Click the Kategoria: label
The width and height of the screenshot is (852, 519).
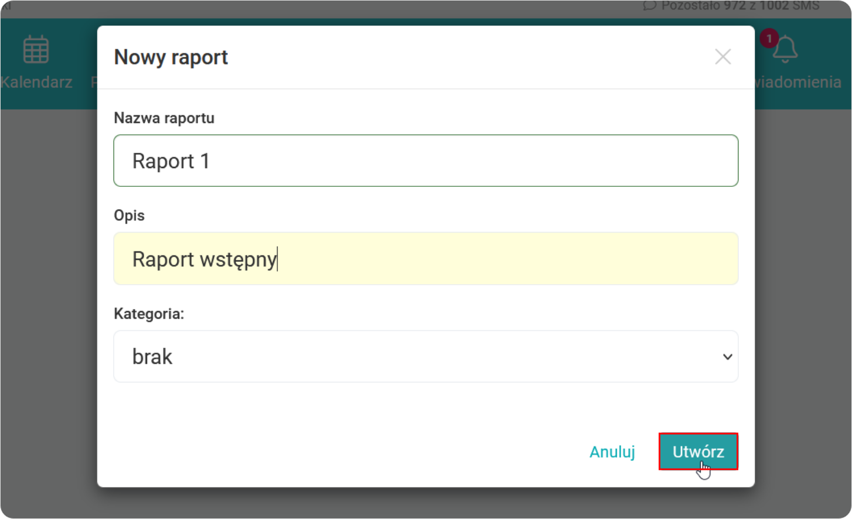149,314
